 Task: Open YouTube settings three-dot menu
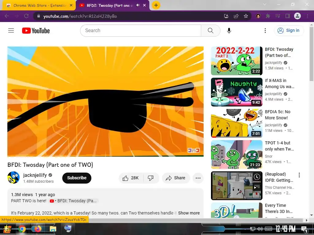coord(265,31)
